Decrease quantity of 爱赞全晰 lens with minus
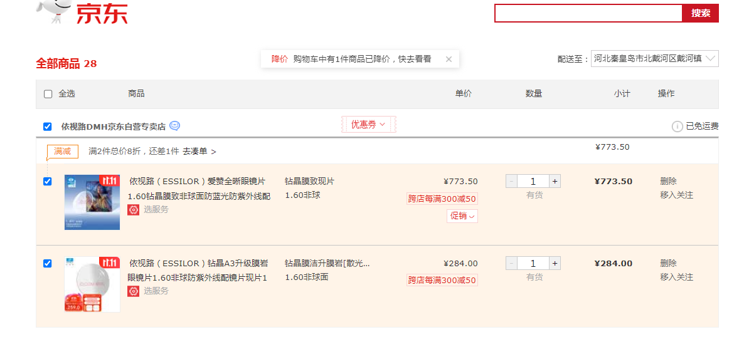The height and width of the screenshot is (337, 744). coord(511,181)
